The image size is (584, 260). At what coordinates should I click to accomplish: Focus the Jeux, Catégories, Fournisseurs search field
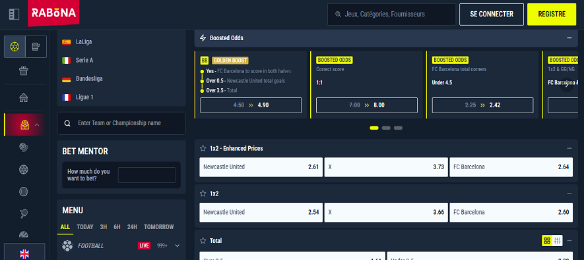pos(391,14)
